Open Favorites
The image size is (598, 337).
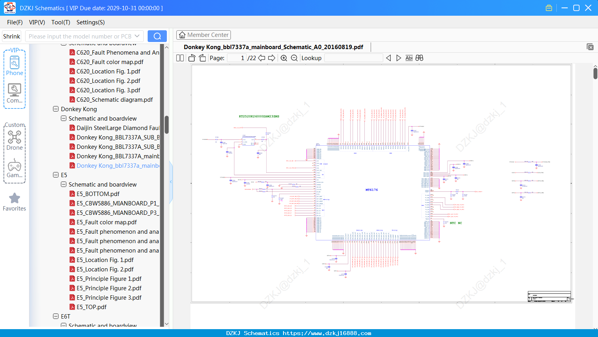[15, 202]
